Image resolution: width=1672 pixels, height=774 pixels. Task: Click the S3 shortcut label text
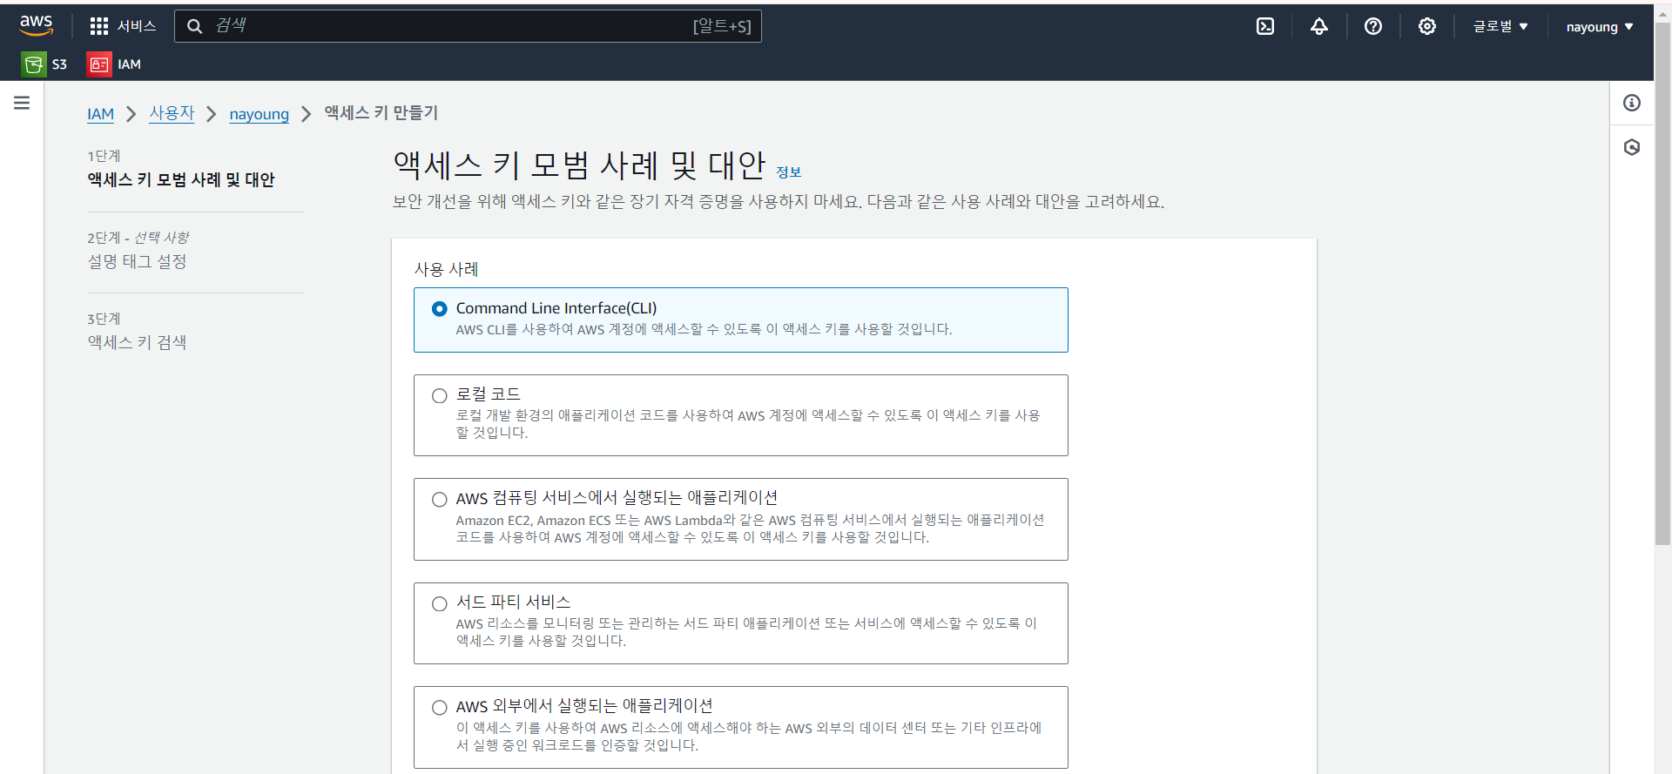pos(59,64)
